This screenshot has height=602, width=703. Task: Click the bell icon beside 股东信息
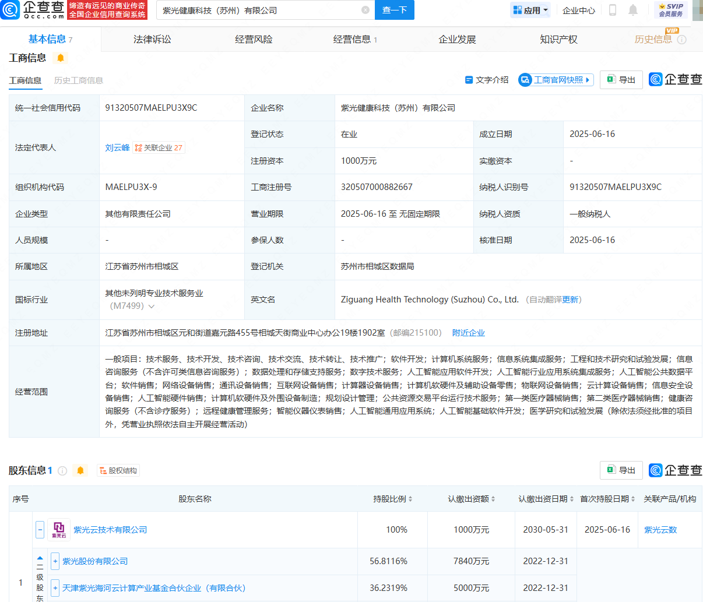pyautogui.click(x=80, y=470)
